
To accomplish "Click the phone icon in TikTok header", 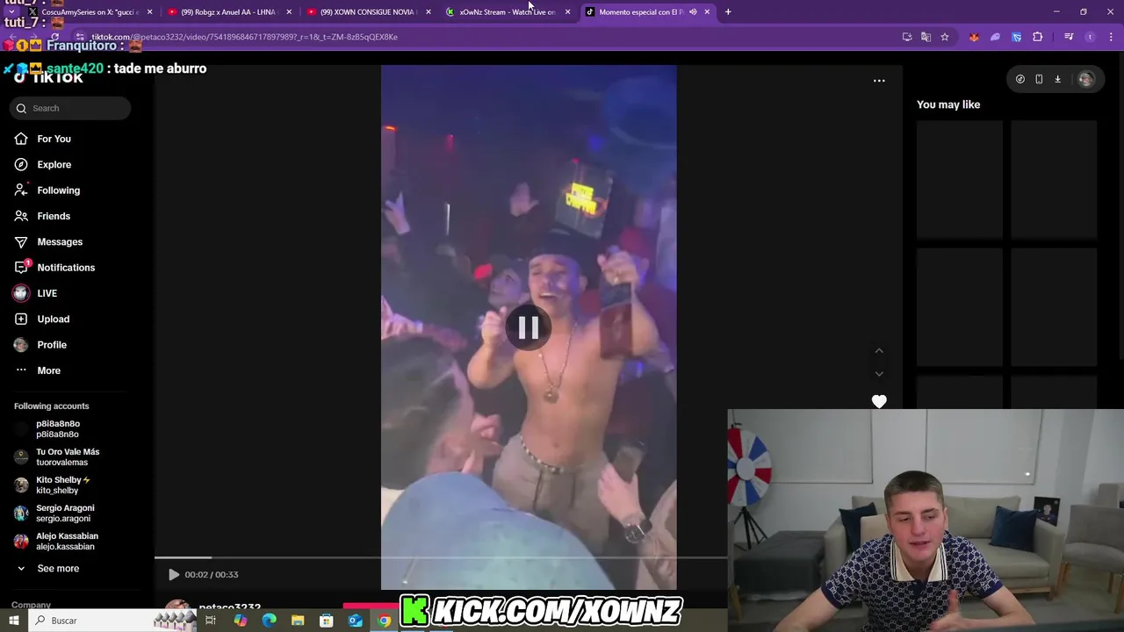I will pyautogui.click(x=1039, y=79).
